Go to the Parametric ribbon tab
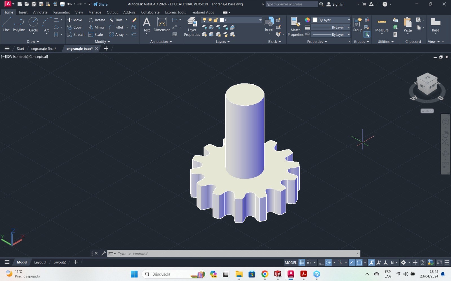The height and width of the screenshot is (281, 451). [x=61, y=12]
